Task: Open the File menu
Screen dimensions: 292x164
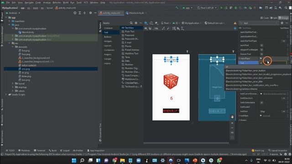Action: pos(8,3)
